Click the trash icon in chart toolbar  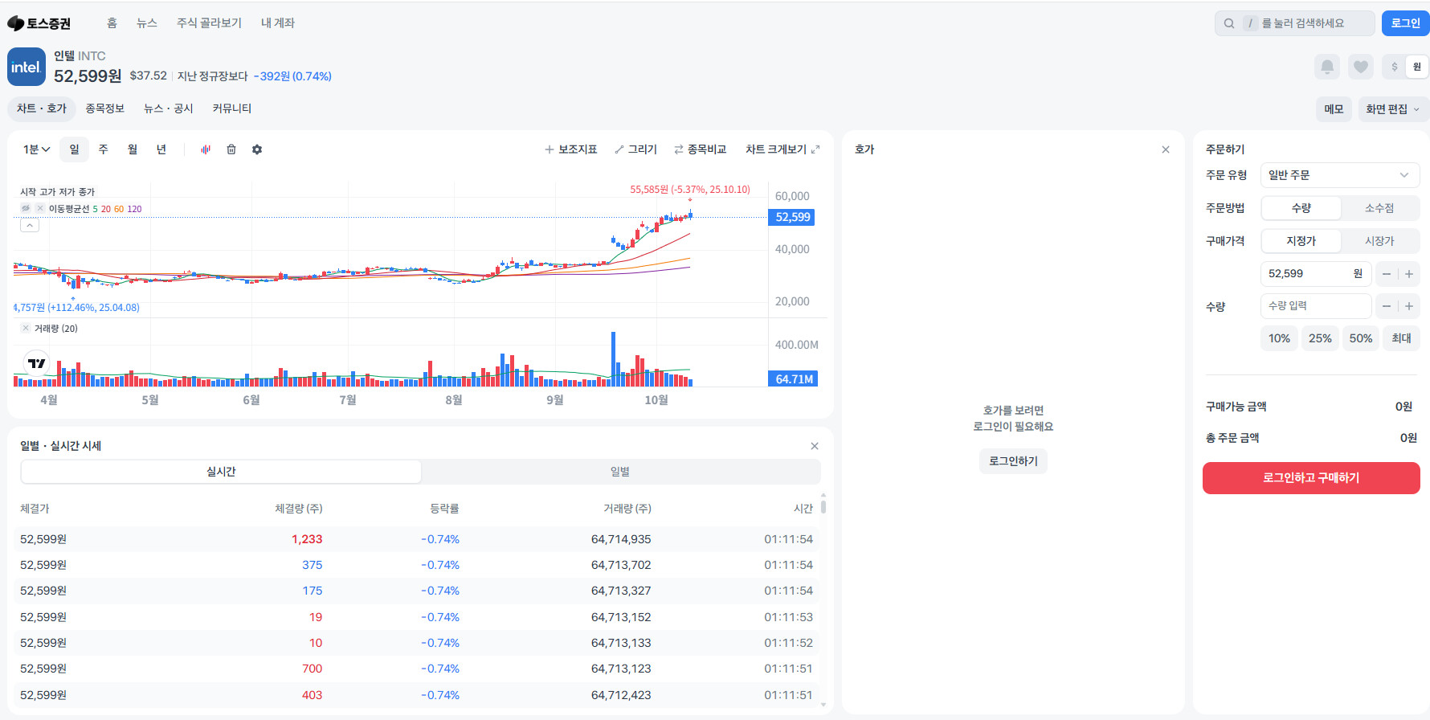pyautogui.click(x=231, y=149)
